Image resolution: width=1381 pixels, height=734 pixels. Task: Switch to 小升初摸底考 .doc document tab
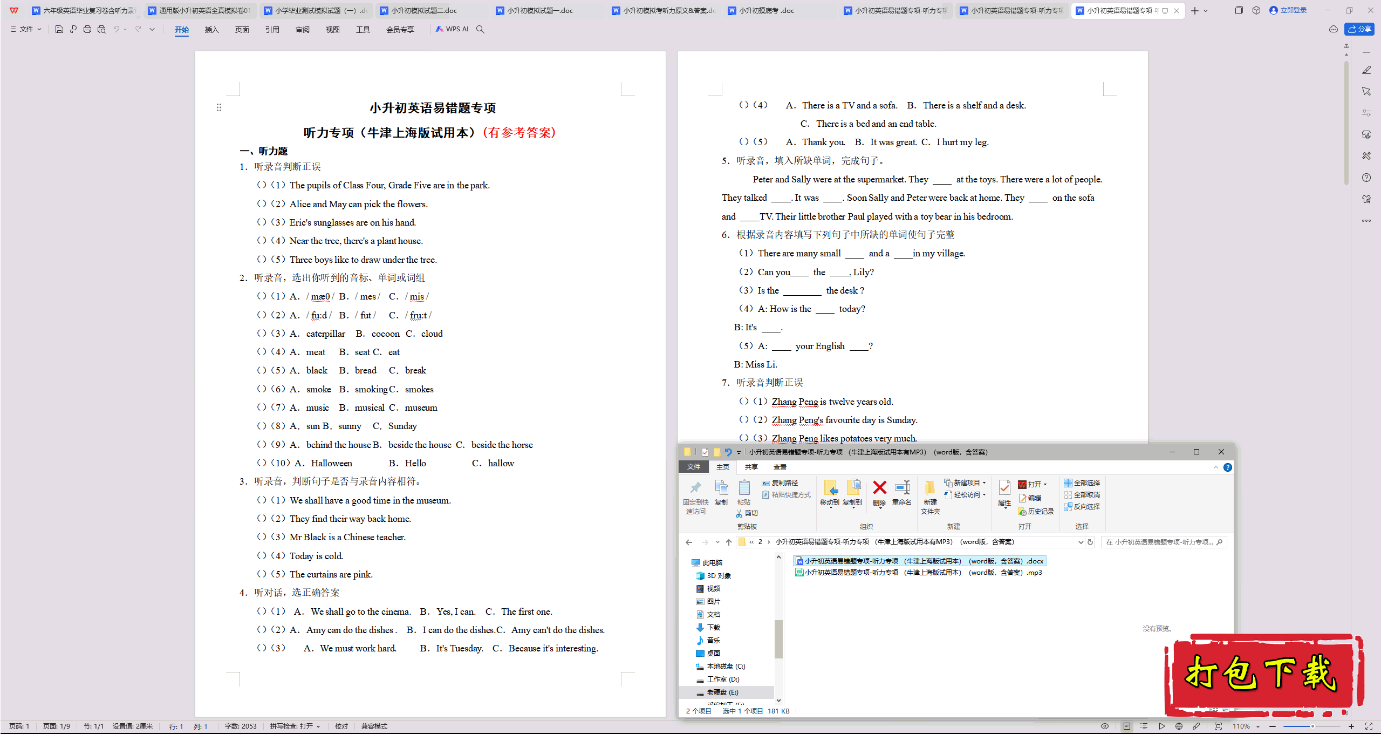click(779, 11)
